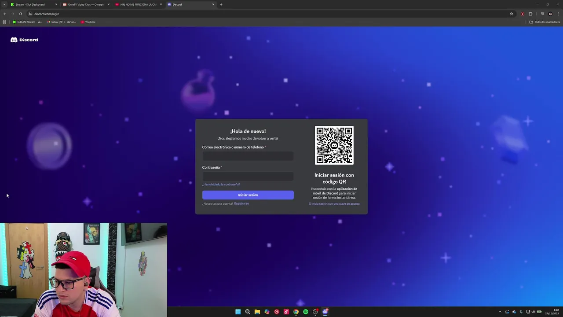Screen dimensions: 563x317
Task: Open the Chrome profile avatar
Action: pyautogui.click(x=550, y=14)
